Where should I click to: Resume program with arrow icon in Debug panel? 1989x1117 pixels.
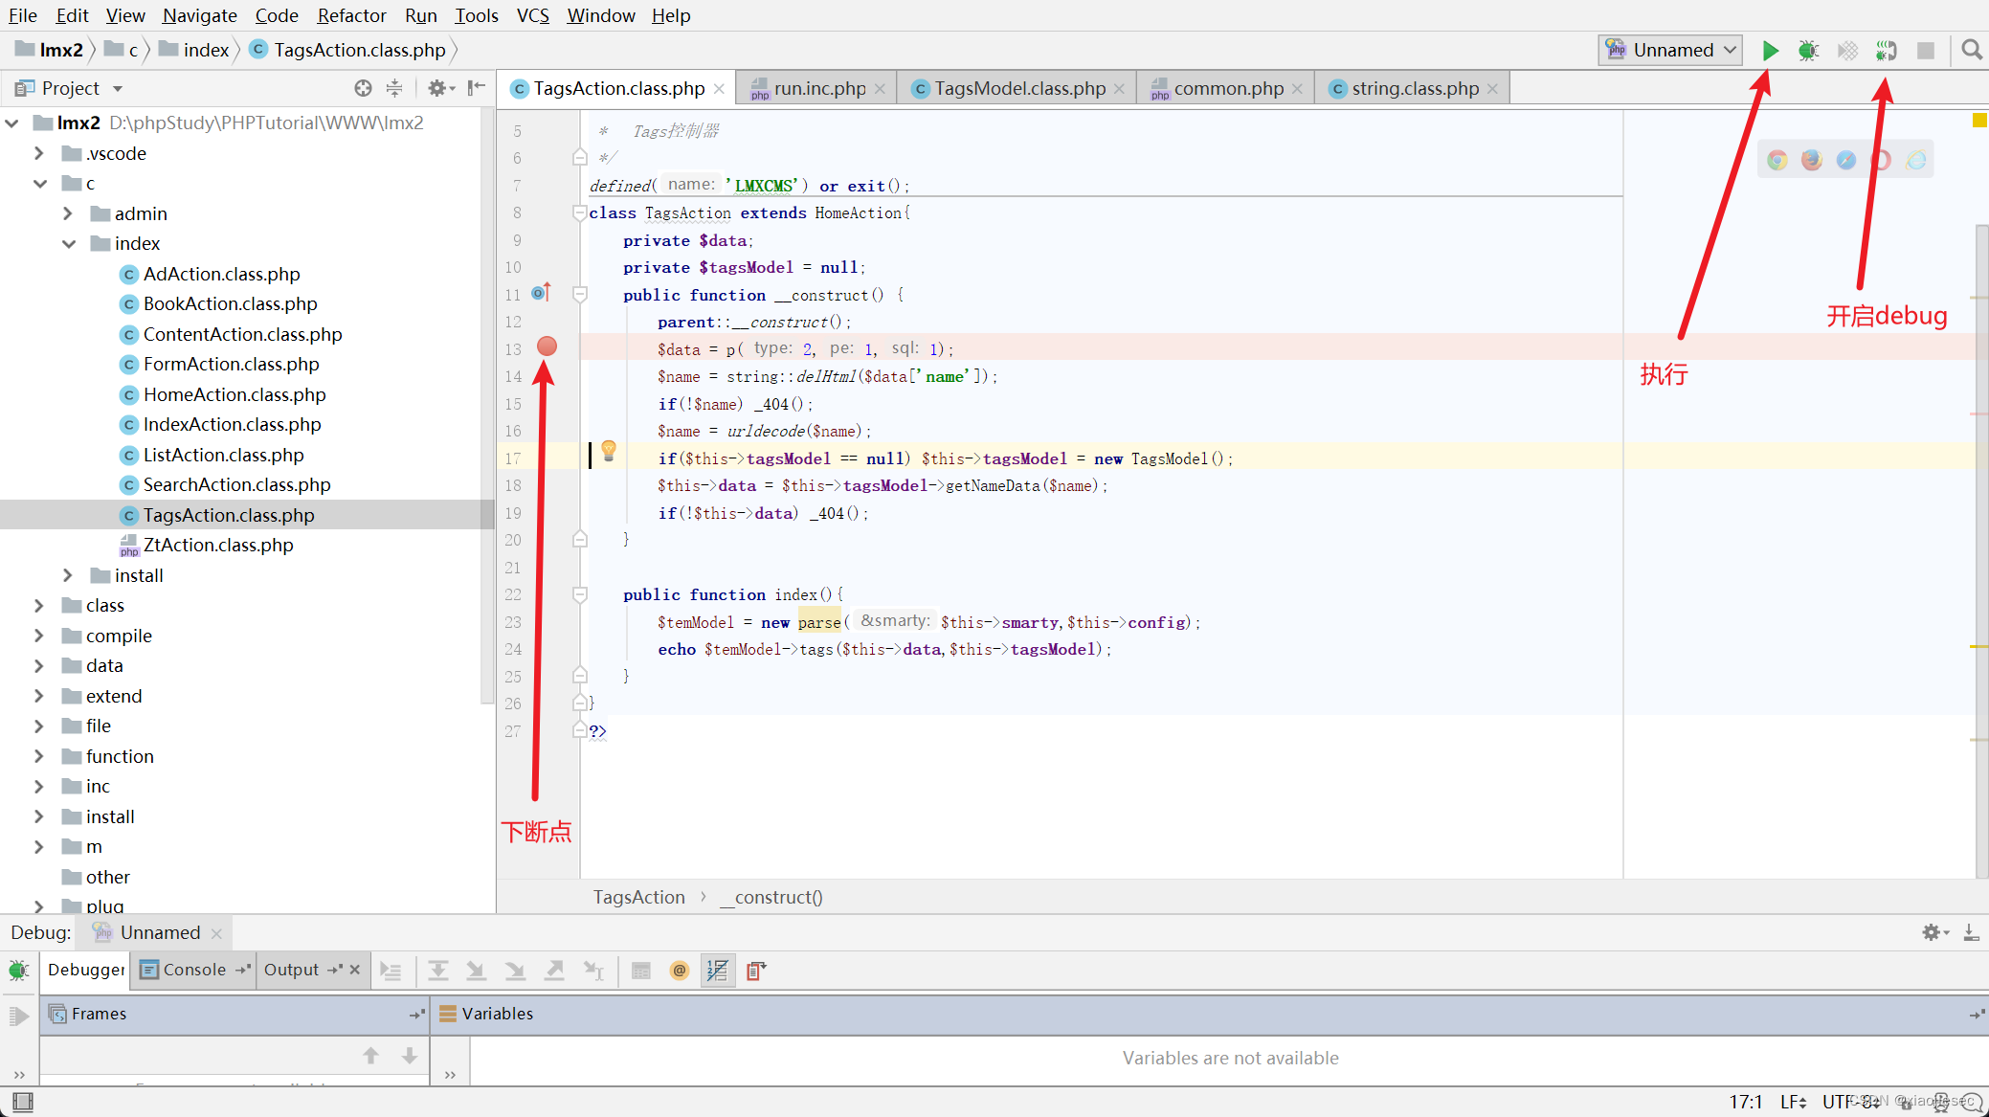[x=18, y=1015]
